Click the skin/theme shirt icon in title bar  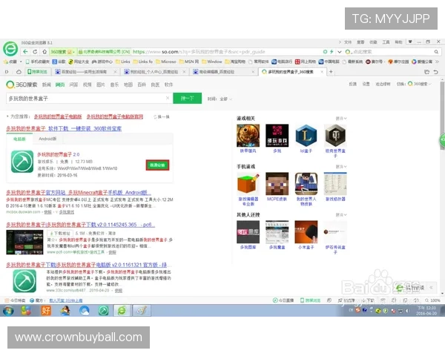point(410,42)
